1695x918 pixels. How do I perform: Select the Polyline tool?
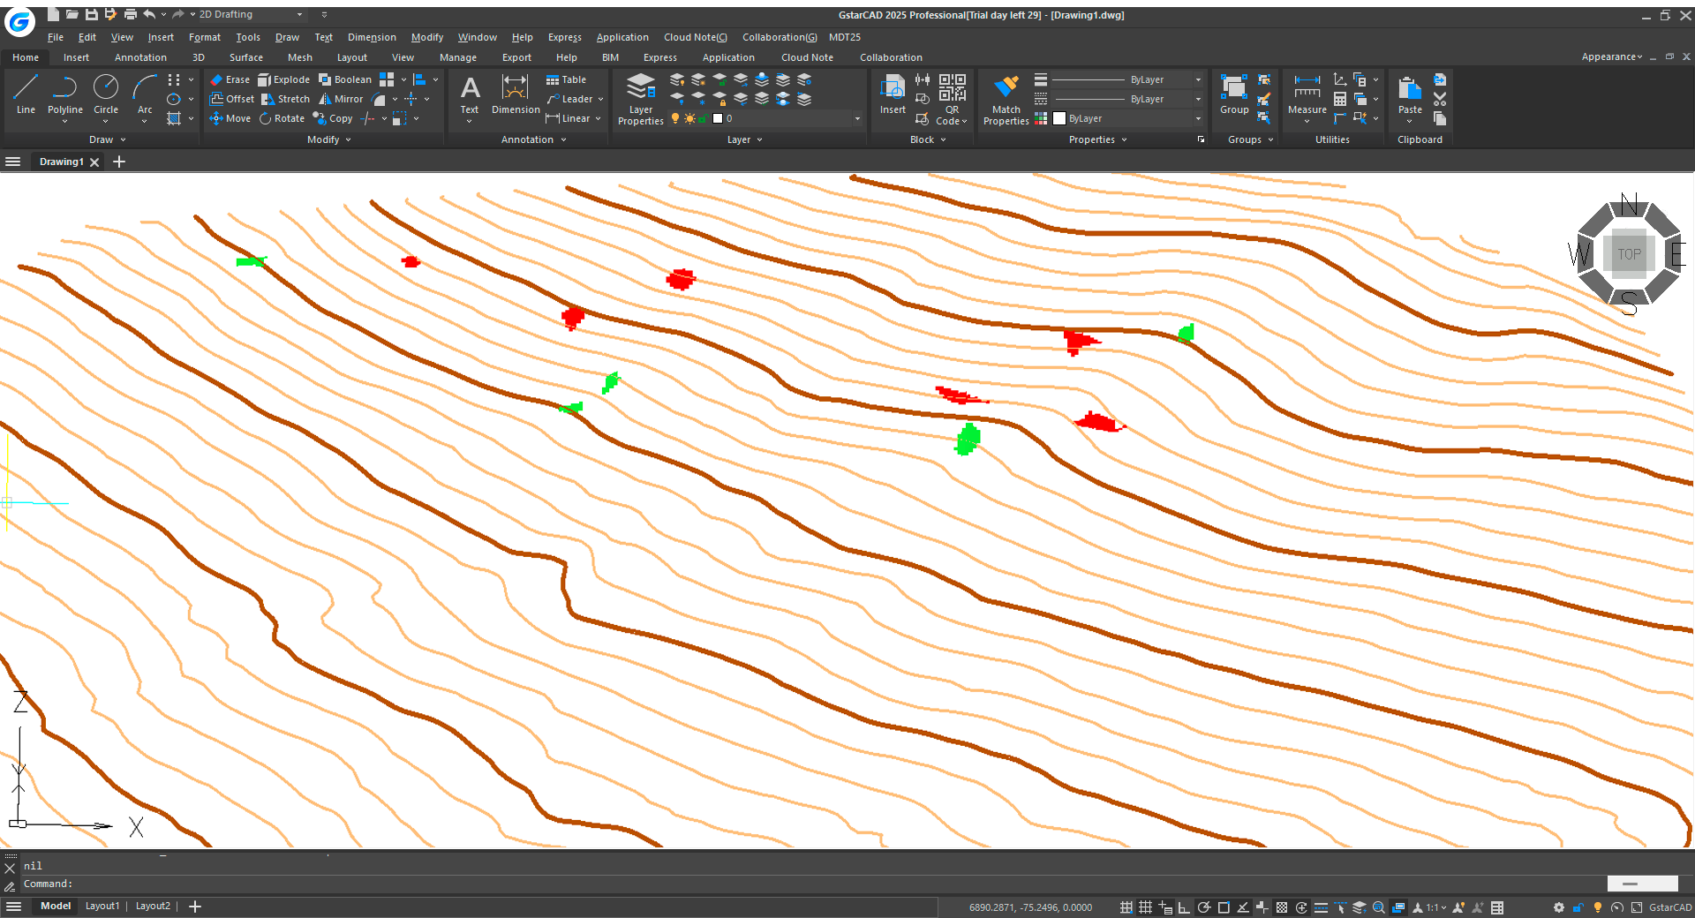coord(64,94)
